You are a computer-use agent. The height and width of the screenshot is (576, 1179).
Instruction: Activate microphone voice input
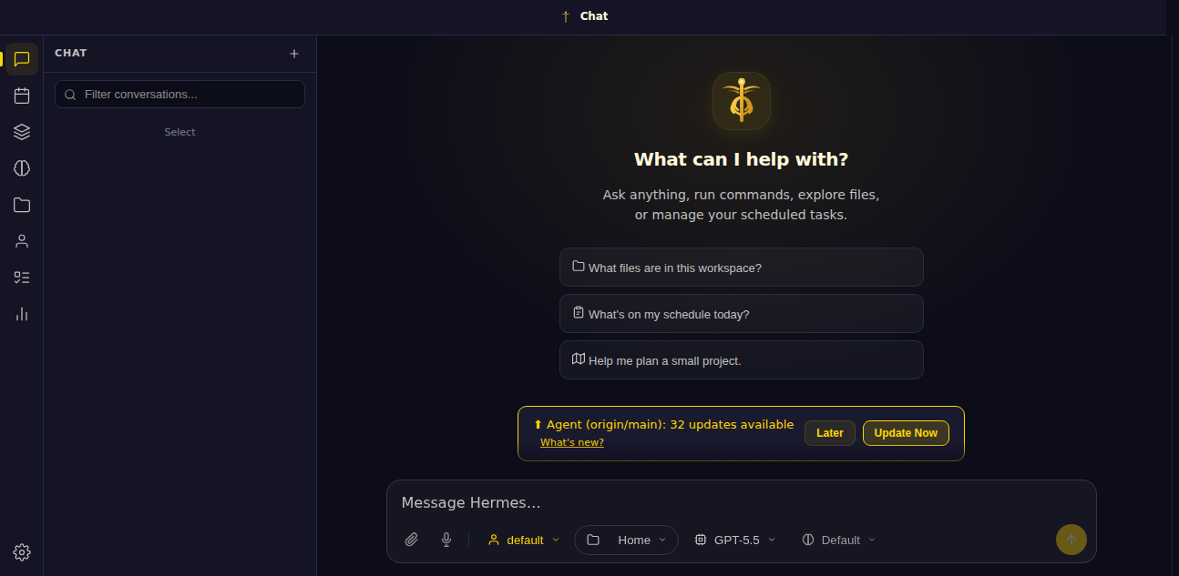446,540
